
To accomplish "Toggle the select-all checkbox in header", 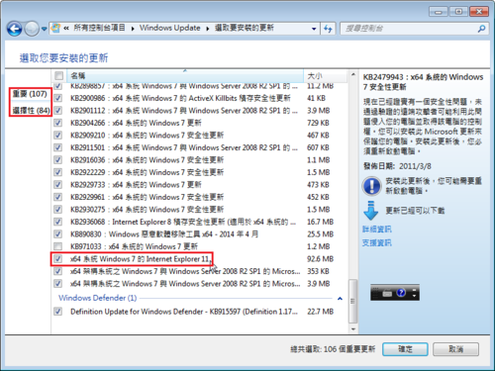I will [x=58, y=76].
